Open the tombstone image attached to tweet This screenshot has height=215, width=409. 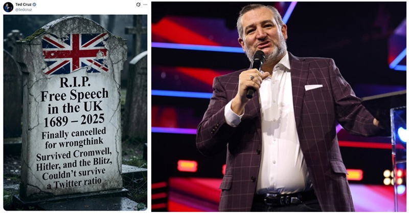click(75, 113)
